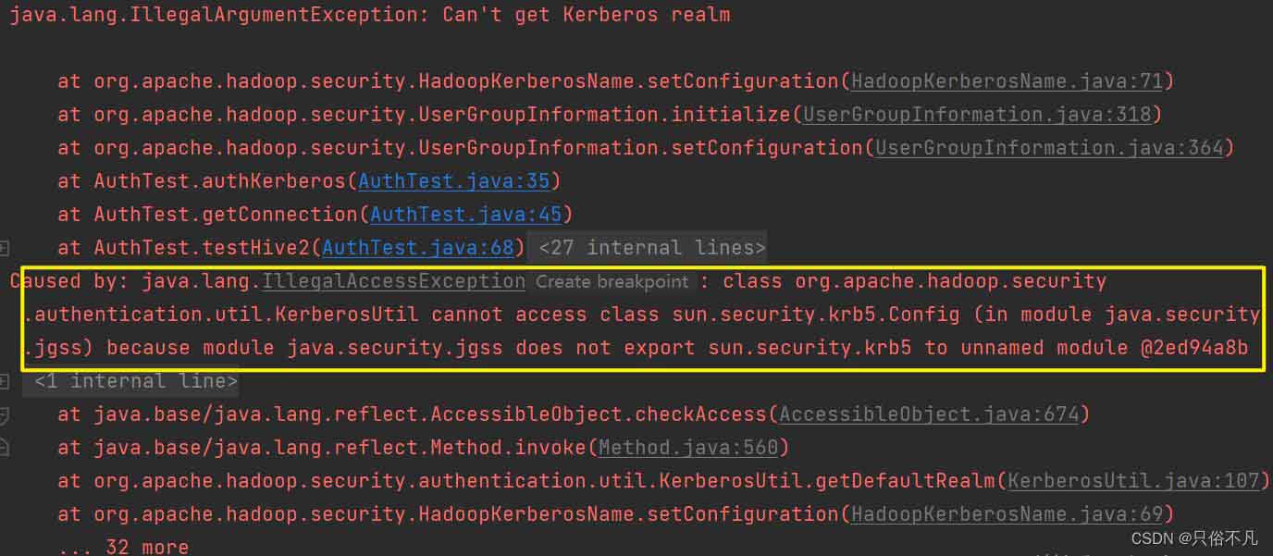The height and width of the screenshot is (556, 1273).
Task: Click 'Create breakpoint' next to IllegalAccessException
Action: (612, 281)
